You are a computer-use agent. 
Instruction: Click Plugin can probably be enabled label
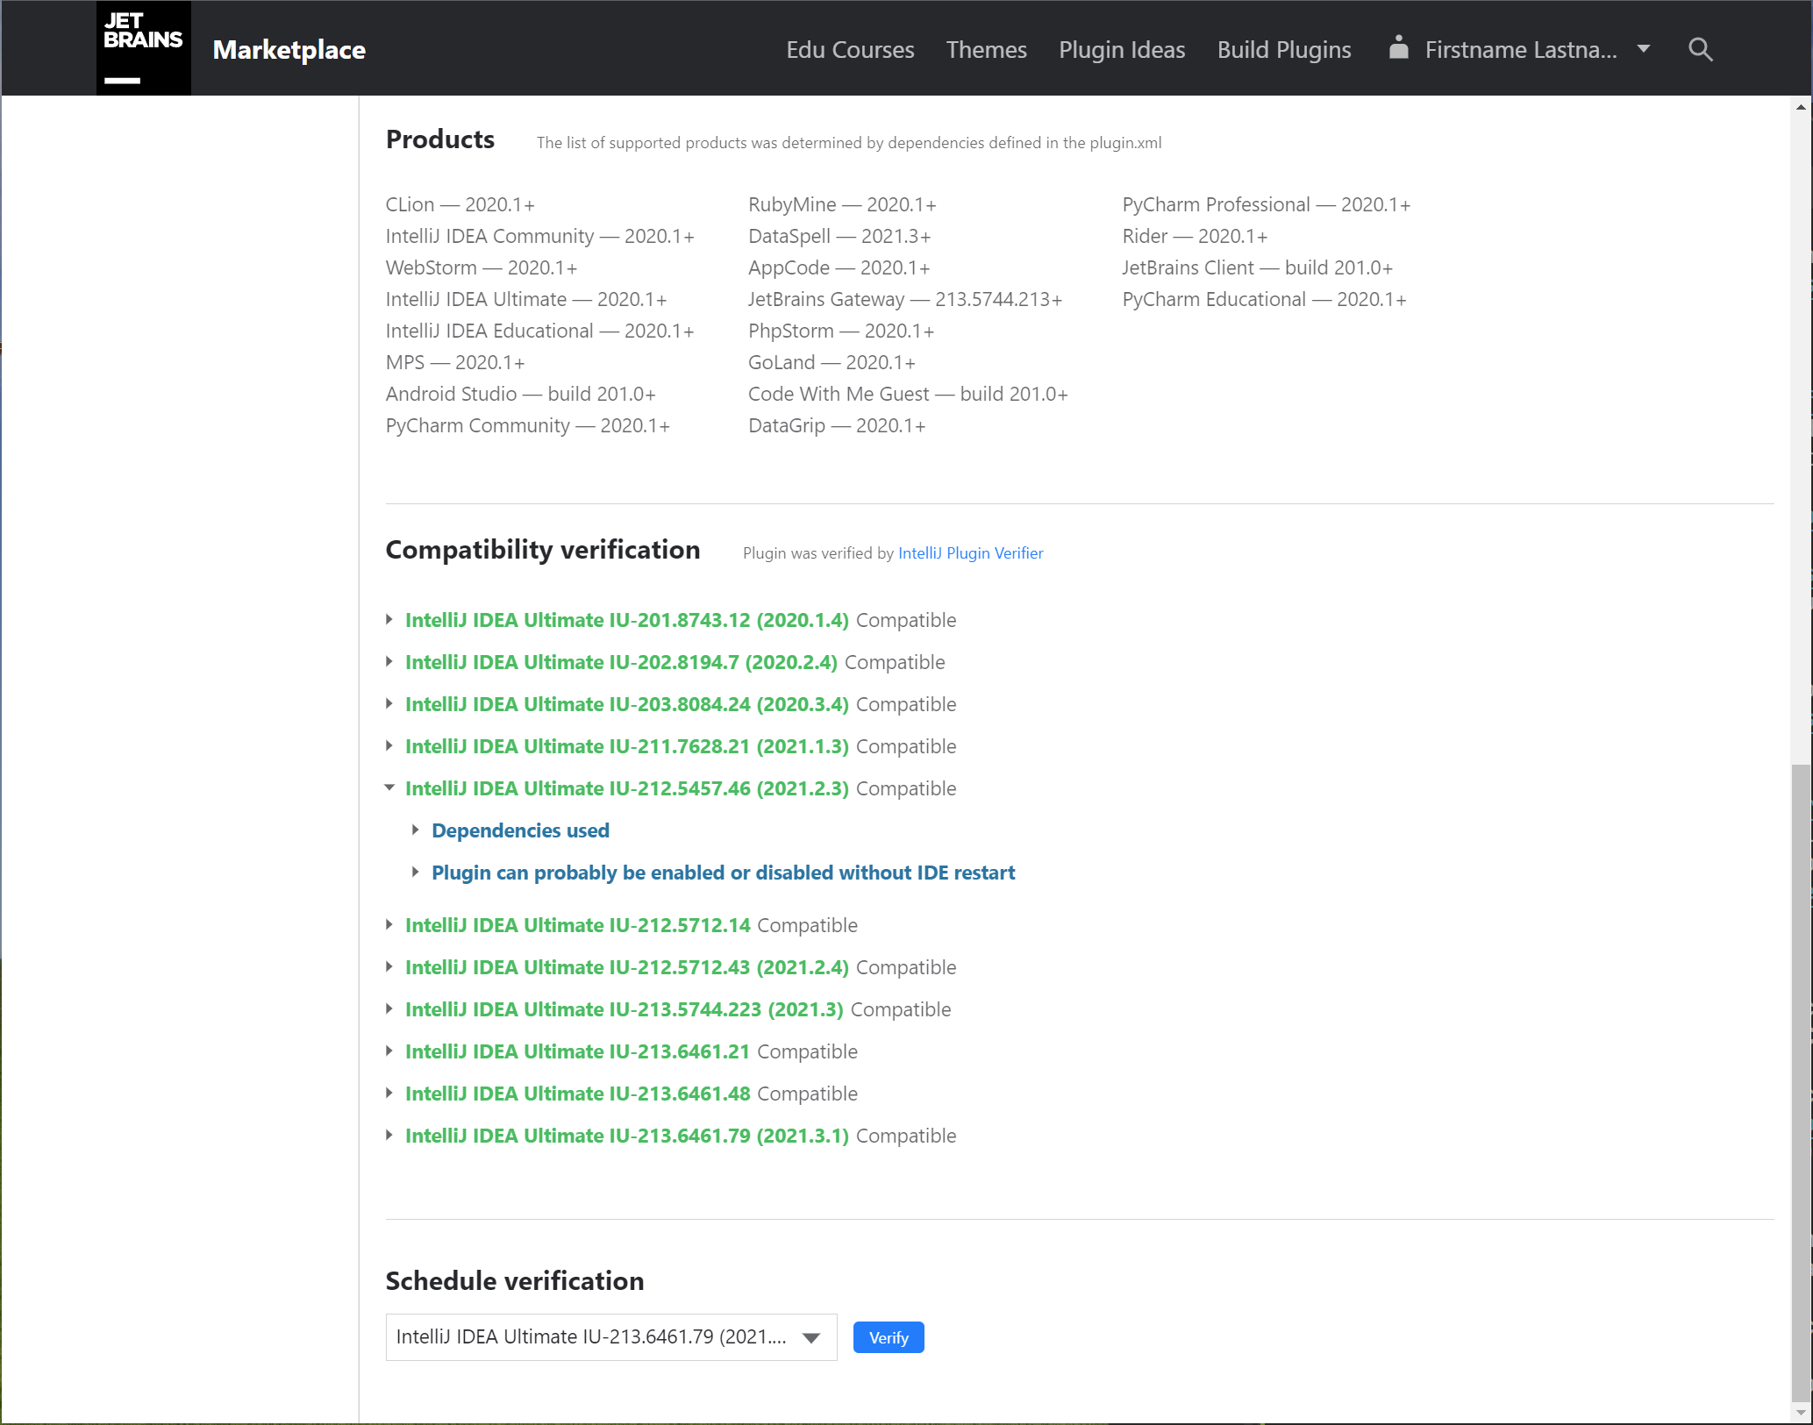(x=723, y=873)
